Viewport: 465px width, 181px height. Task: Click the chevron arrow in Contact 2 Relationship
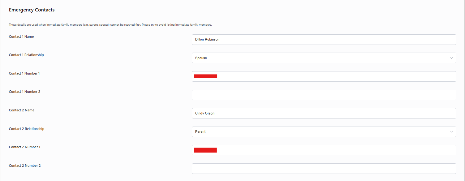pyautogui.click(x=451, y=132)
